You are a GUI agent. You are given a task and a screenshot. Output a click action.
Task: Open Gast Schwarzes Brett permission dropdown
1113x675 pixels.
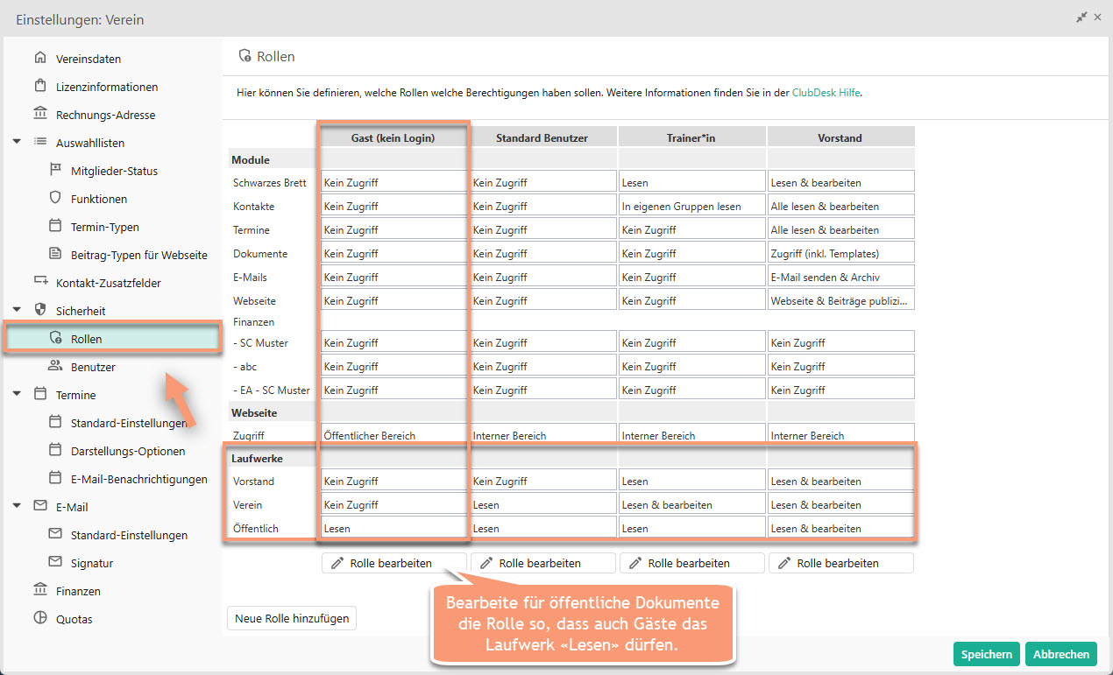click(x=394, y=182)
